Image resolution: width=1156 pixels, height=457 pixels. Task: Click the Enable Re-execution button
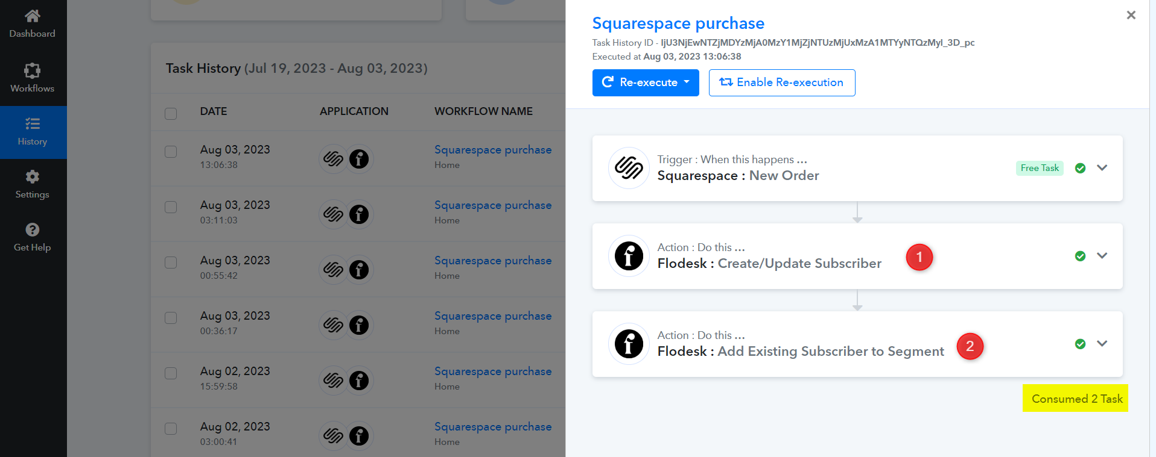coord(782,82)
